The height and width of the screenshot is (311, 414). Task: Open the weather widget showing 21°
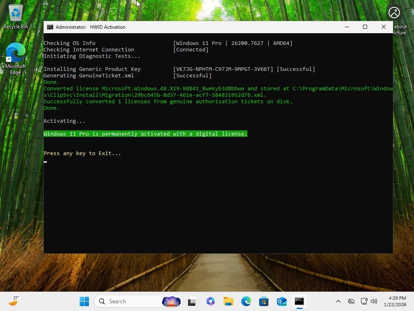(14, 301)
